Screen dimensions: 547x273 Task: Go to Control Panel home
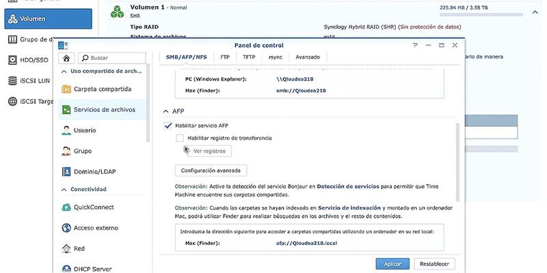[66, 58]
